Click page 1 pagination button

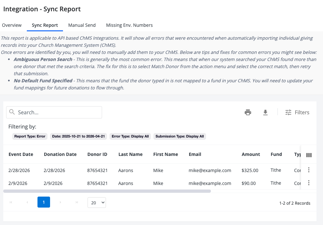click(44, 202)
